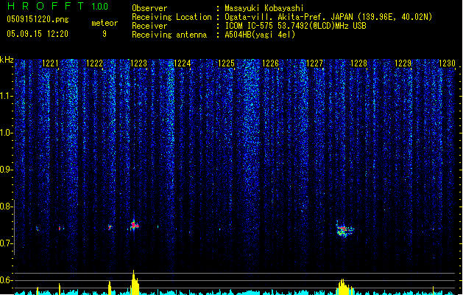Select receiver text ICOM IC-575 53.7492 MHz USB
Image resolution: width=463 pixels, height=295 pixels.
(x=295, y=26)
